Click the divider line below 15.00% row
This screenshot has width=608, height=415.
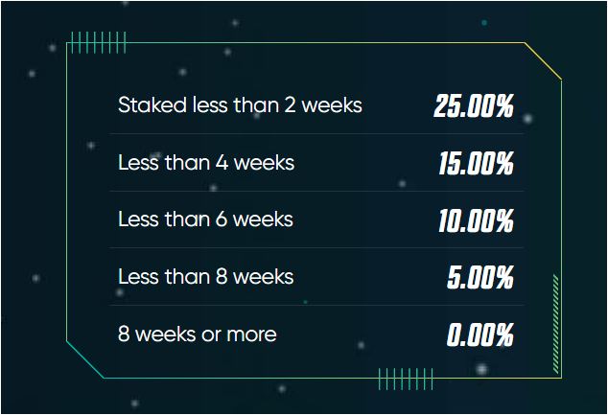point(316,191)
